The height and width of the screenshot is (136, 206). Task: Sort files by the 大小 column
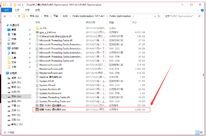134,22
